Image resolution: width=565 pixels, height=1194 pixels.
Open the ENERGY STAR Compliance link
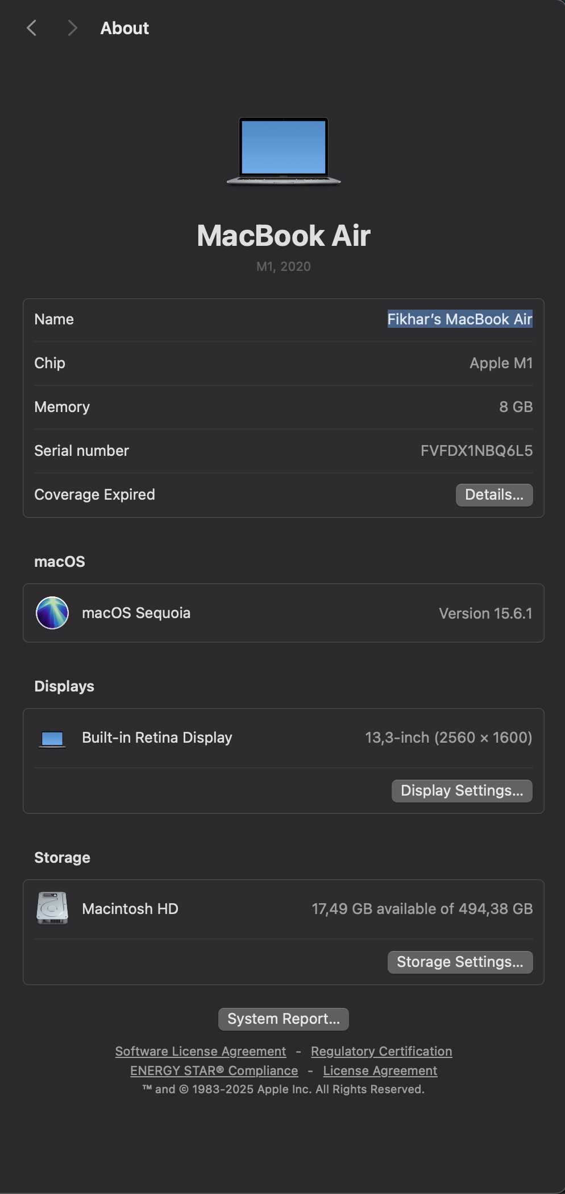(214, 1071)
